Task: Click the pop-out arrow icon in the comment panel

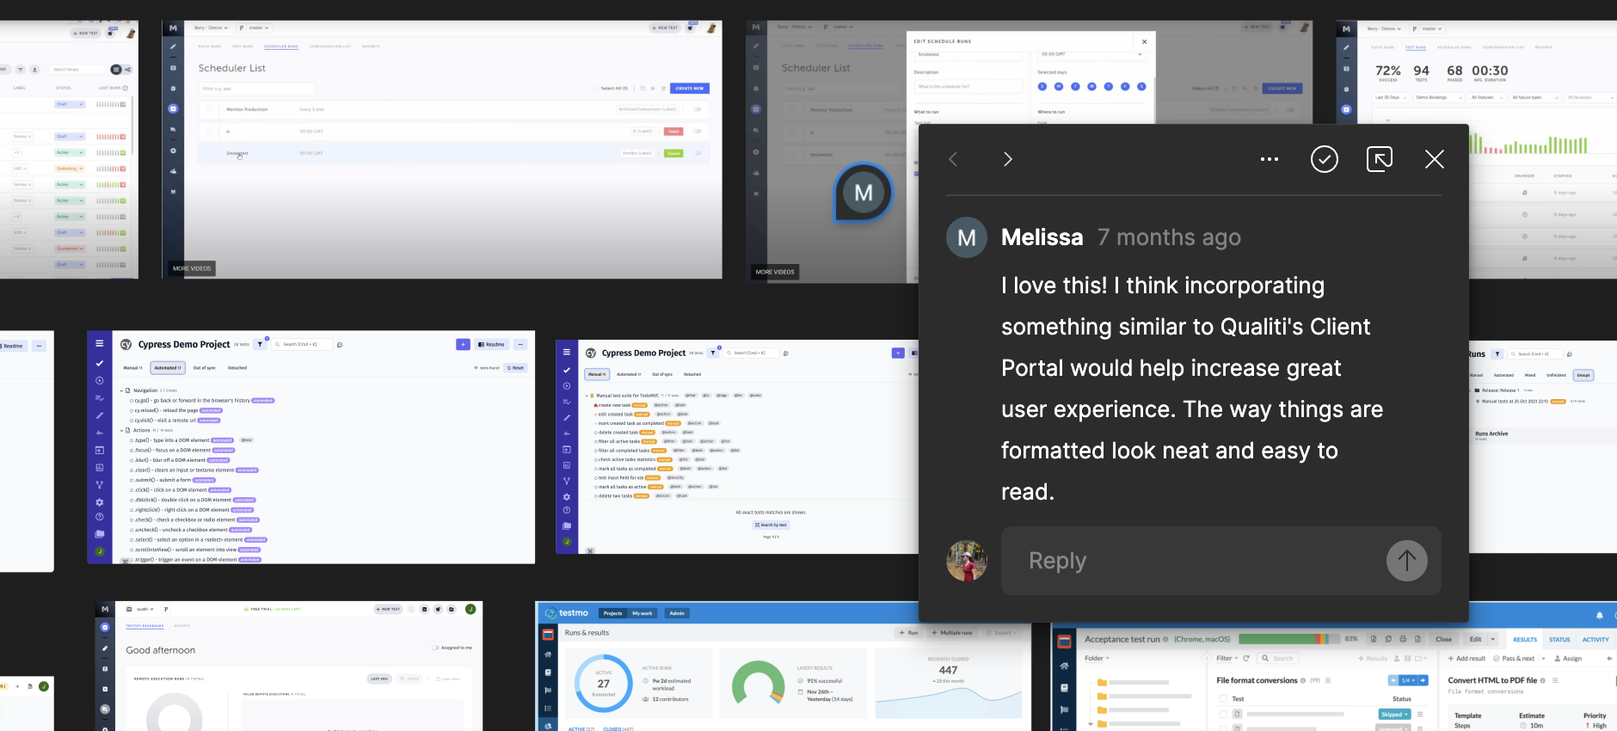Action: (x=1380, y=159)
